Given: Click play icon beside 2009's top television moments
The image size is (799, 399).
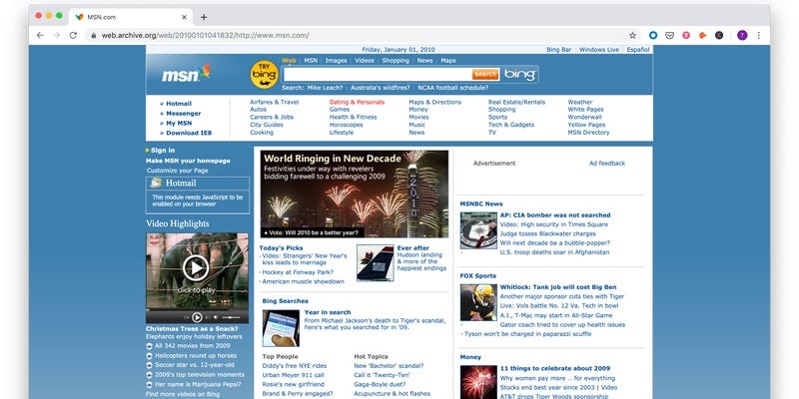Looking at the screenshot, I should tap(149, 375).
